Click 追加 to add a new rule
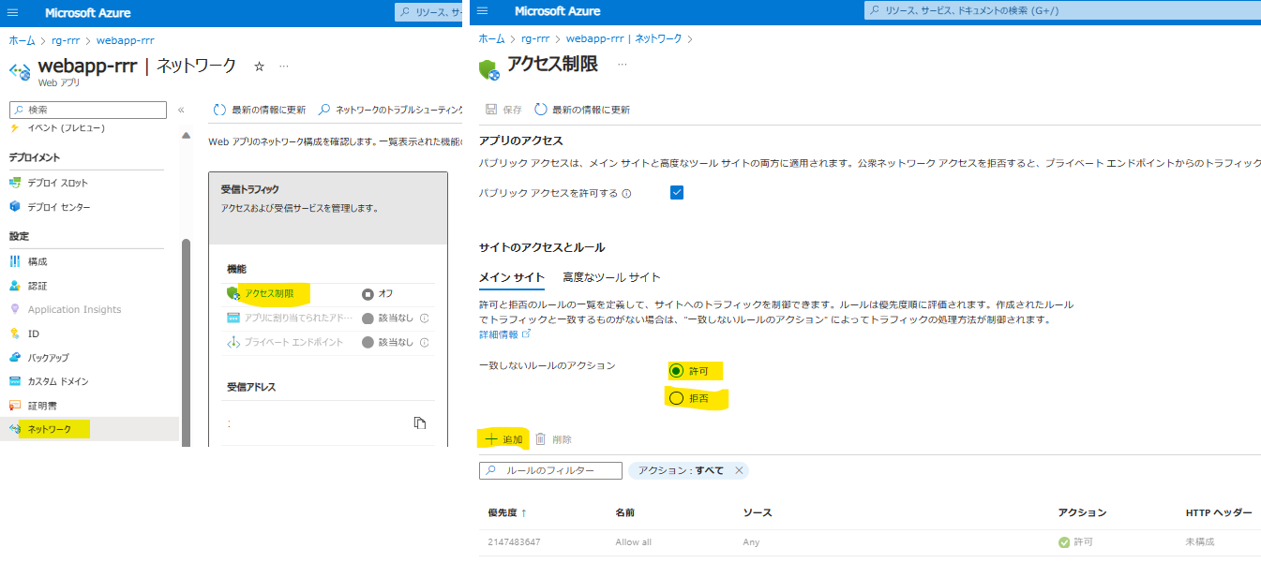1261x563 pixels. point(503,437)
